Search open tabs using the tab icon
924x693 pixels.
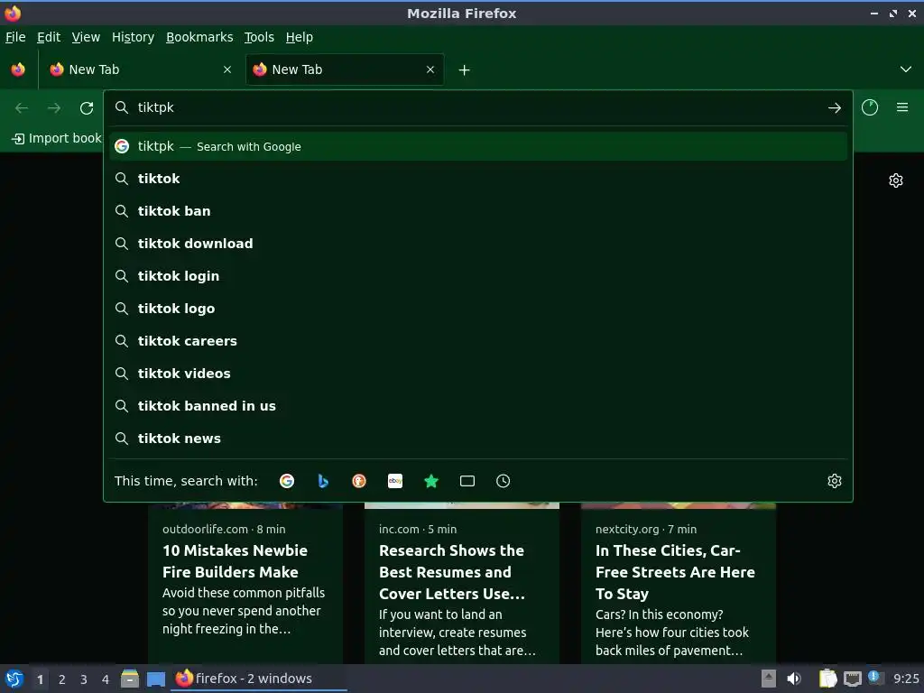click(467, 481)
